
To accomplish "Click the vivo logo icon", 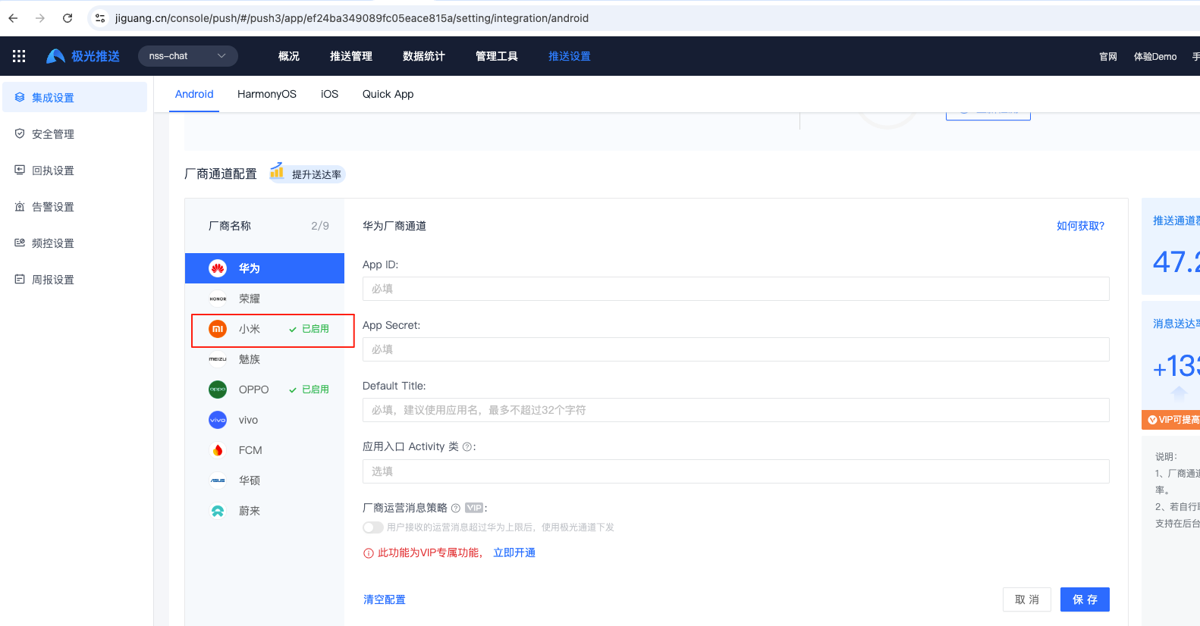I will pyautogui.click(x=218, y=420).
